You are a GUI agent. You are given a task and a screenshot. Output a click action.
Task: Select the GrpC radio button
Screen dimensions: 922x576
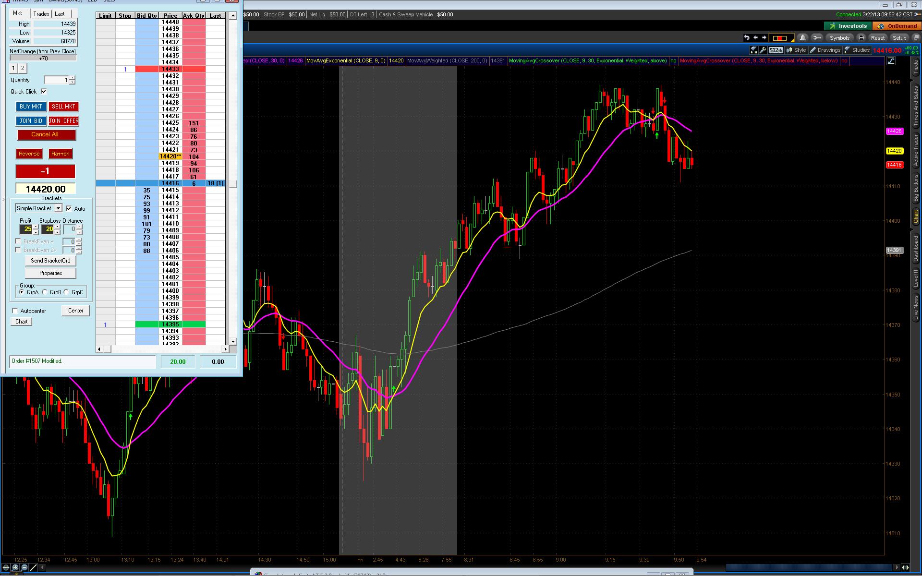(x=66, y=292)
